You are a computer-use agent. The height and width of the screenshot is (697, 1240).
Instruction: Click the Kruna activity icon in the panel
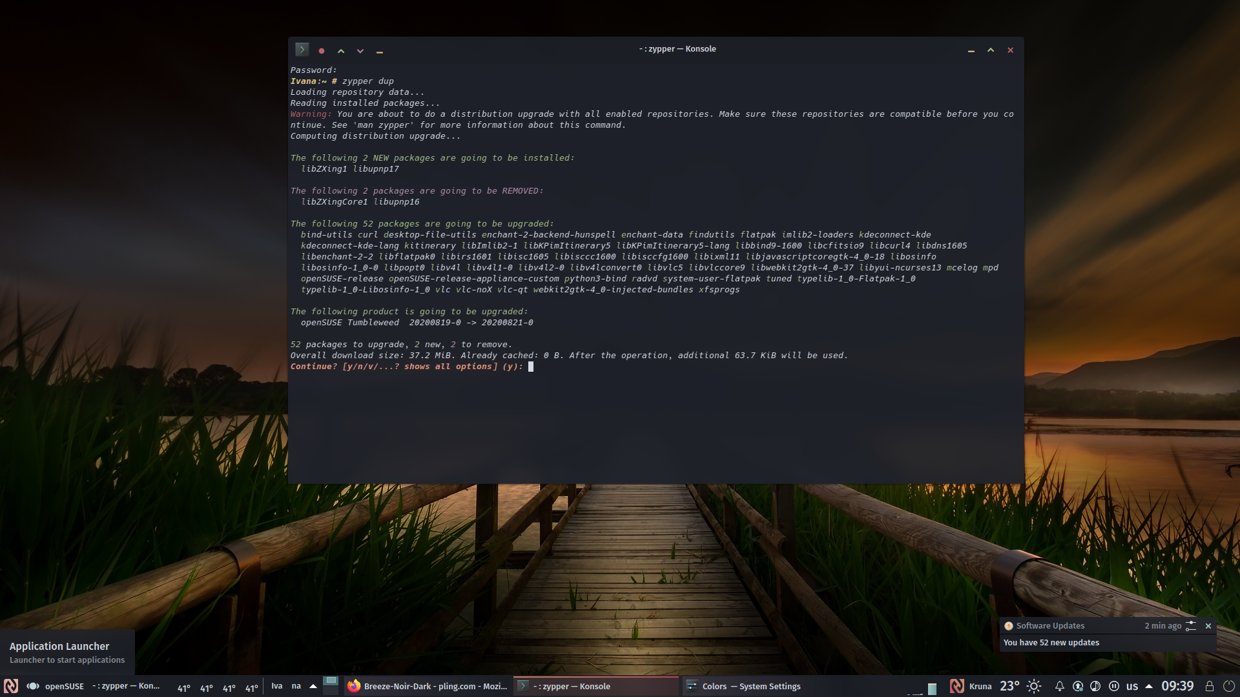tap(957, 686)
